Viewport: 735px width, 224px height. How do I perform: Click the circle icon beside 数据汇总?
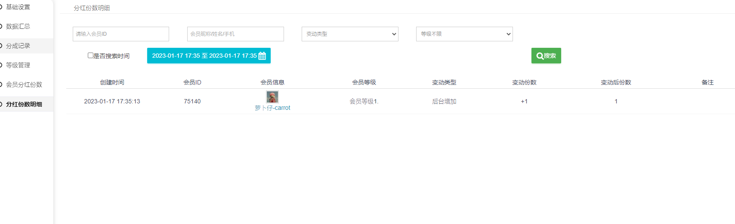1,26
